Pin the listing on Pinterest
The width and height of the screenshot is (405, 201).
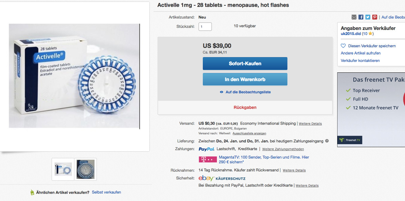point(375,17)
